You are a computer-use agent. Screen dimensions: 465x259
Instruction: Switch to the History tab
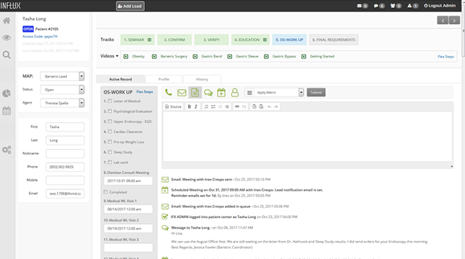202,79
